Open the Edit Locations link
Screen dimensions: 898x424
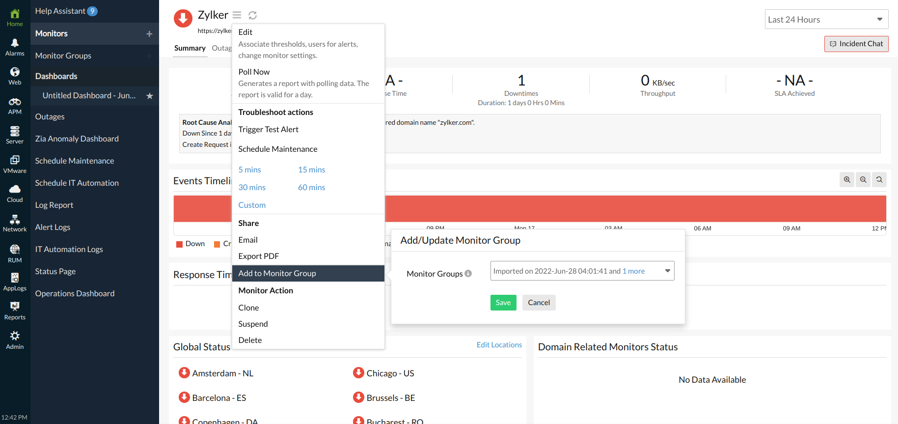click(x=499, y=345)
